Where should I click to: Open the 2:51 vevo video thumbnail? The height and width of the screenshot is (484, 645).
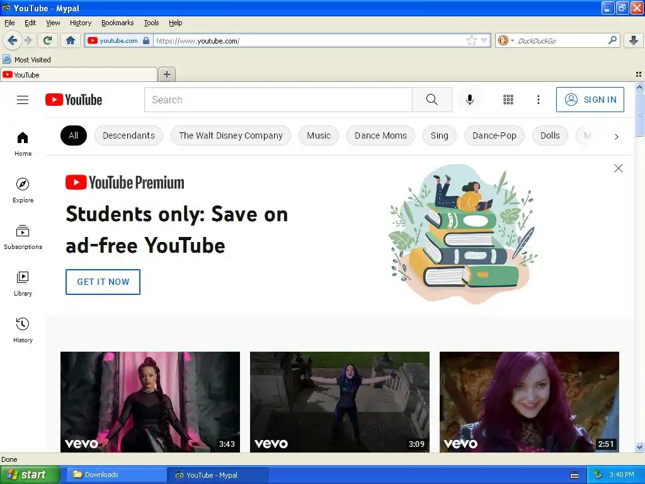click(529, 401)
